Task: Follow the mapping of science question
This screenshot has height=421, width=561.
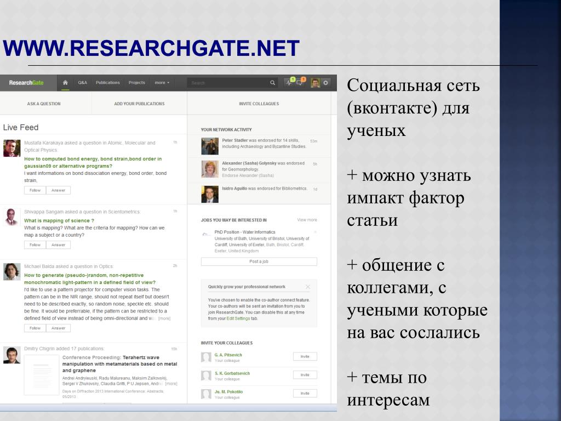Action: pos(35,245)
